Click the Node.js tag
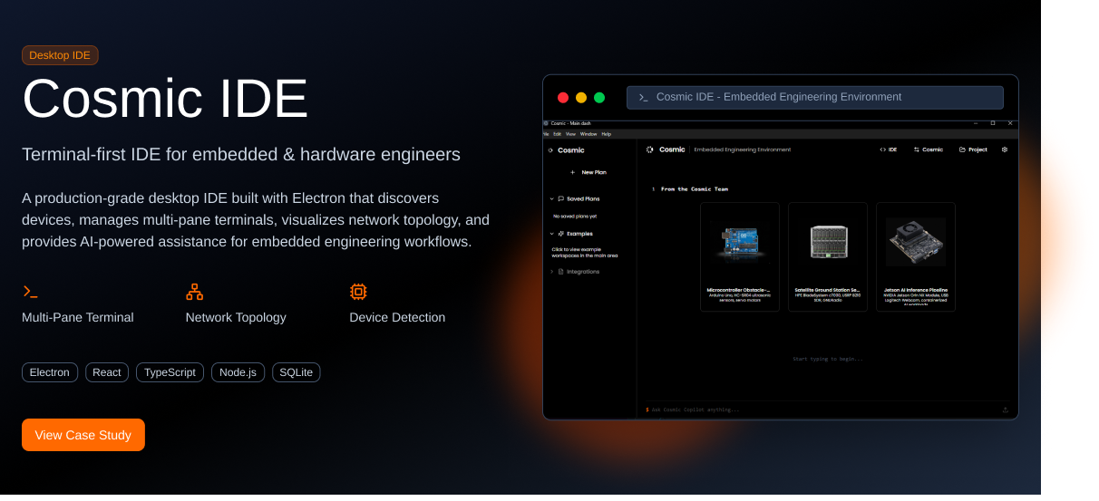 tap(238, 372)
